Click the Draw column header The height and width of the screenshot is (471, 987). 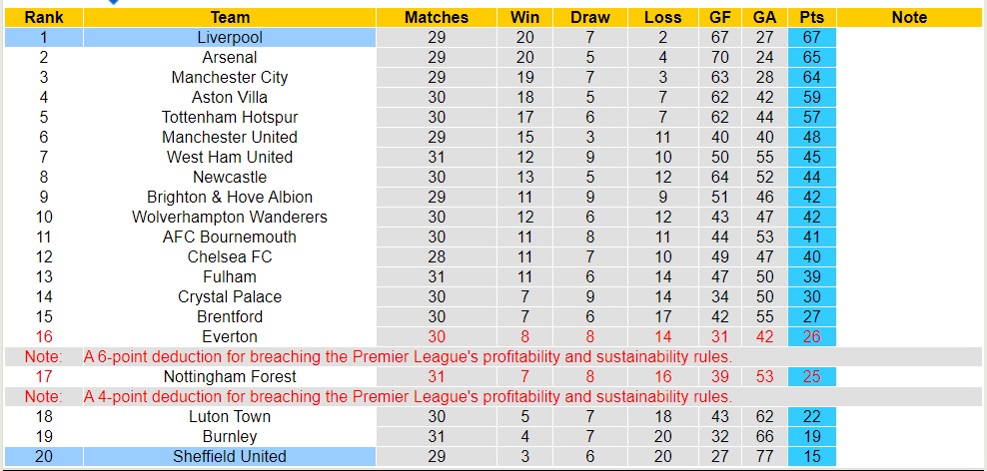pos(590,17)
